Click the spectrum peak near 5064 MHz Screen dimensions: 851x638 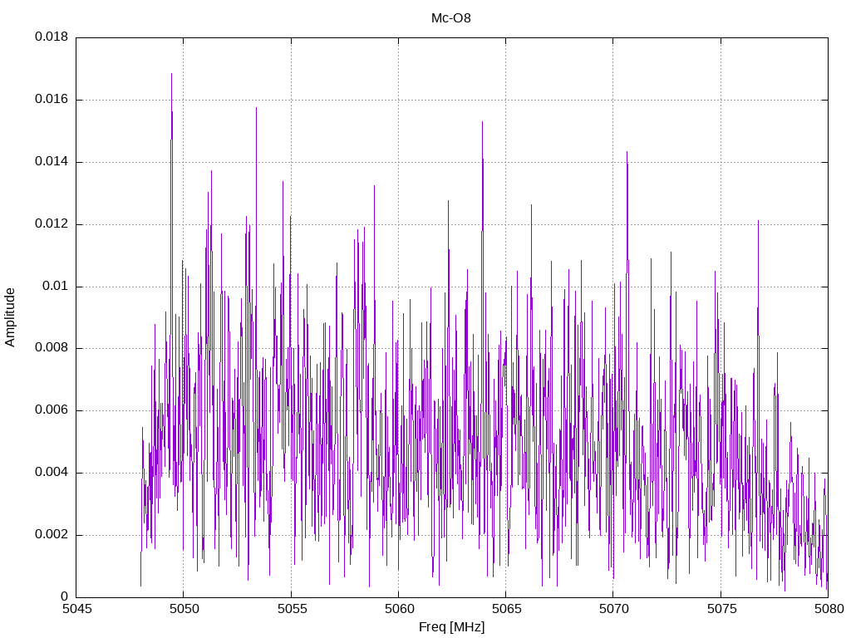(482, 122)
